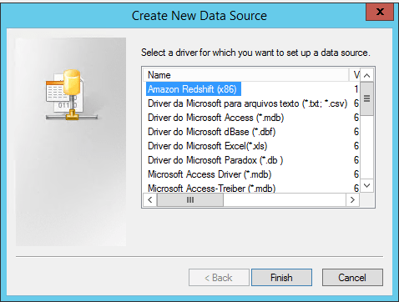Click the Version column header
Viewport: 399px width, 302px height.
pyautogui.click(x=355, y=75)
